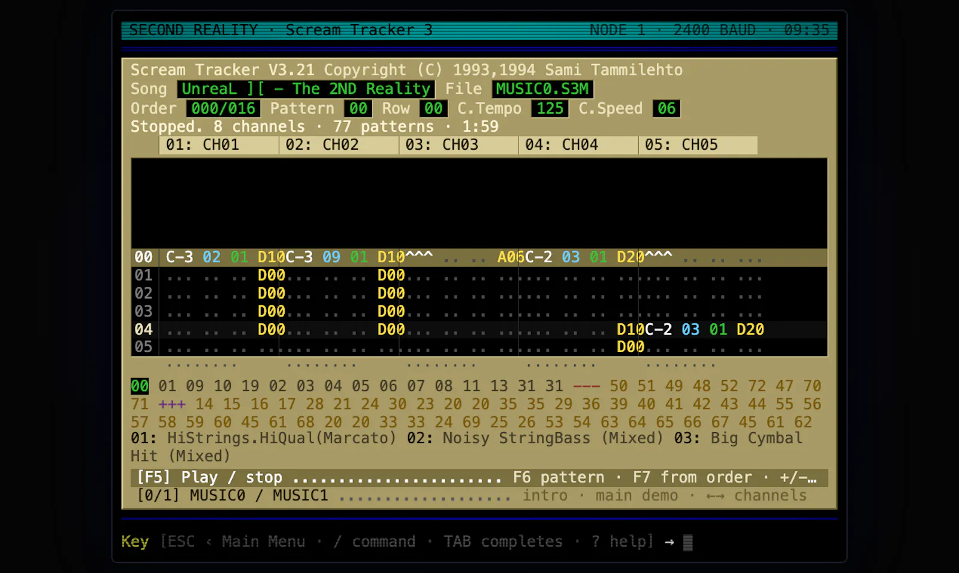Screen dimensions: 959x573
Task: Select the 01: CH01 channel tab
Action: click(219, 145)
